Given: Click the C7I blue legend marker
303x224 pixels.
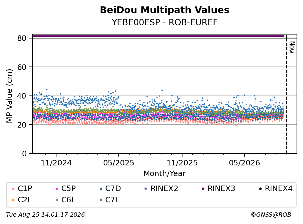Looking at the screenshot, I should (101, 200).
